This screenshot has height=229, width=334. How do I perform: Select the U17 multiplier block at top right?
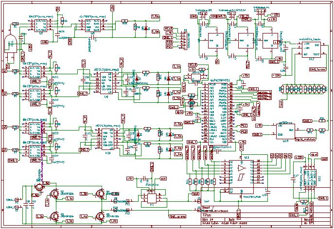point(311,49)
